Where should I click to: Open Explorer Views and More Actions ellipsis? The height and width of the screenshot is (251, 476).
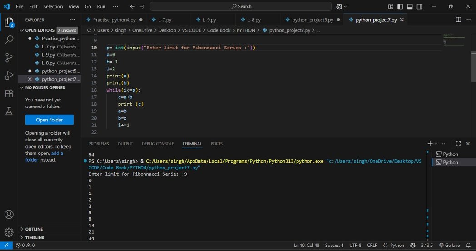click(x=73, y=19)
